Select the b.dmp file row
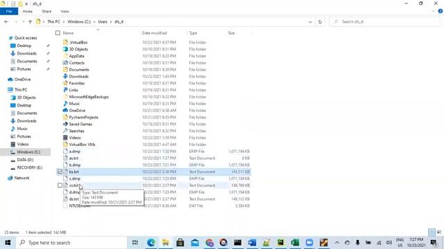The width and height of the screenshot is (444, 249). [x=153, y=165]
